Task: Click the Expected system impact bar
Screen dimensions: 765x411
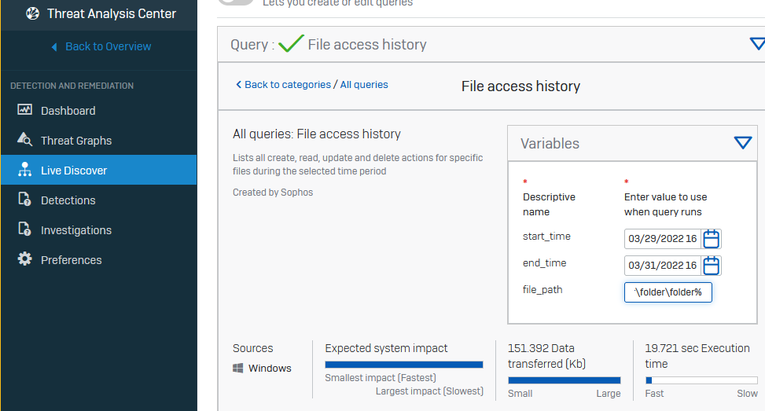Action: (x=403, y=365)
